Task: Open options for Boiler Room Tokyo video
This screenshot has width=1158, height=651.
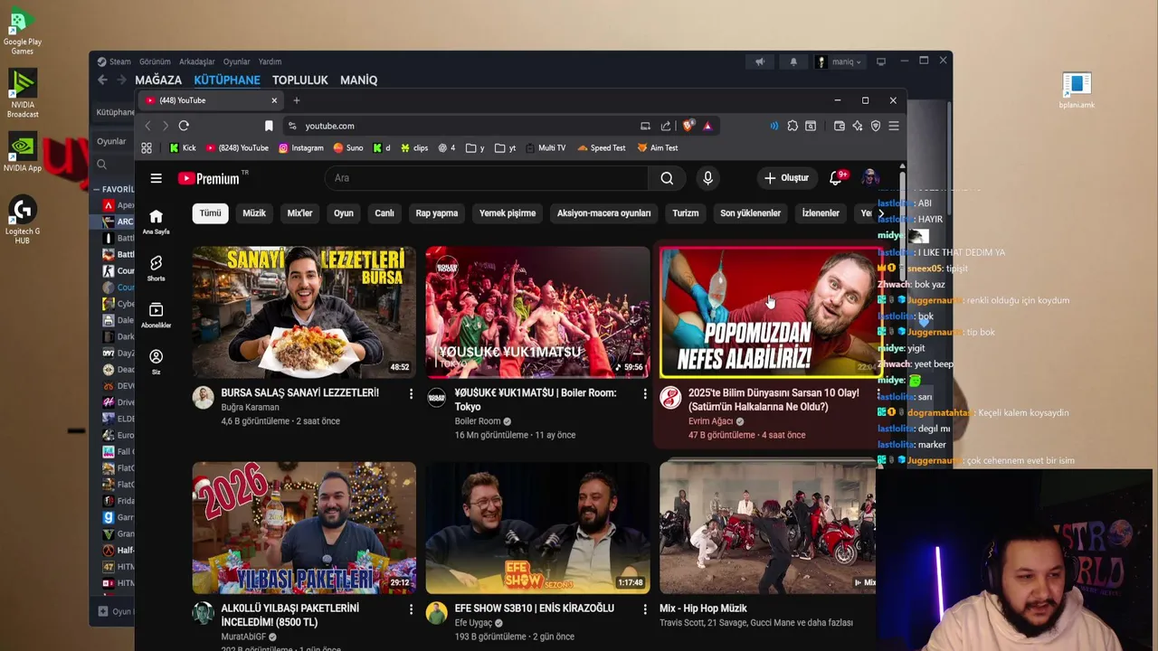Action: 645,394
